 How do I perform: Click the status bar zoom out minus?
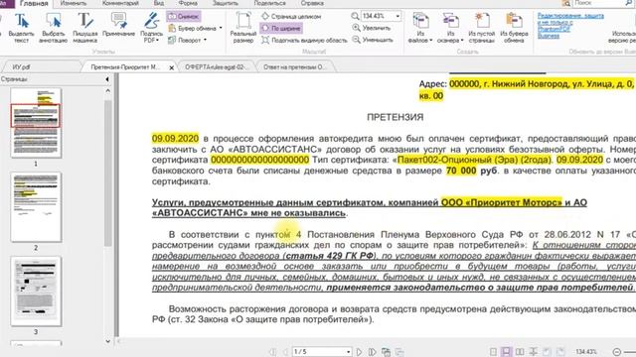click(x=617, y=352)
